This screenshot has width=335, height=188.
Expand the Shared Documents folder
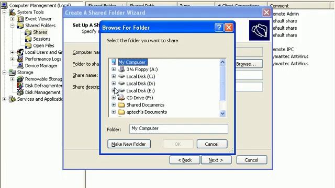[114, 105]
